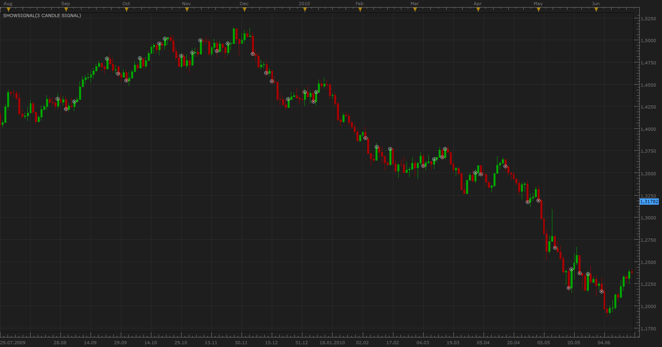Click the current price tag 1,31782

pos(649,202)
